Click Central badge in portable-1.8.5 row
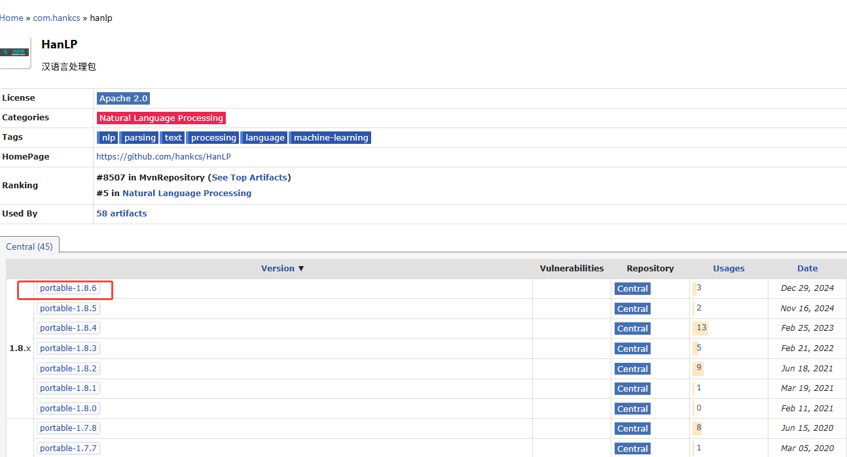This screenshot has width=847, height=457. coord(632,309)
